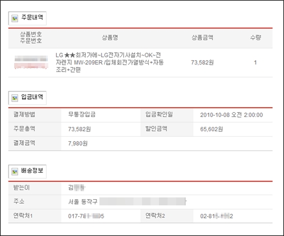Click the 상품명 column header
This screenshot has width=284, height=236.
click(x=110, y=37)
